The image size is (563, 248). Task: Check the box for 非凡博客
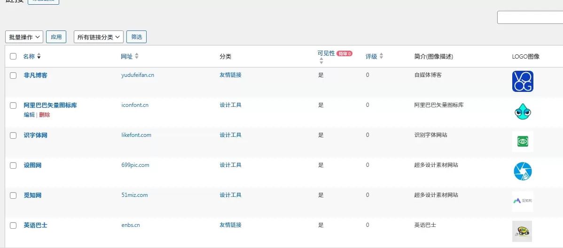click(13, 75)
